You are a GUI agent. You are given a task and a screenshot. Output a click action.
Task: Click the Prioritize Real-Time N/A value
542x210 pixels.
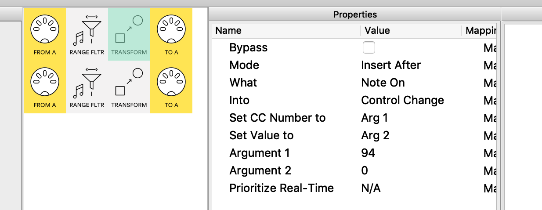click(x=371, y=188)
